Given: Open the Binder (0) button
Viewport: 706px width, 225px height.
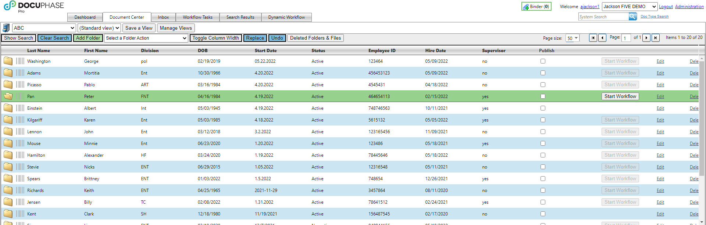Looking at the screenshot, I should [536, 7].
